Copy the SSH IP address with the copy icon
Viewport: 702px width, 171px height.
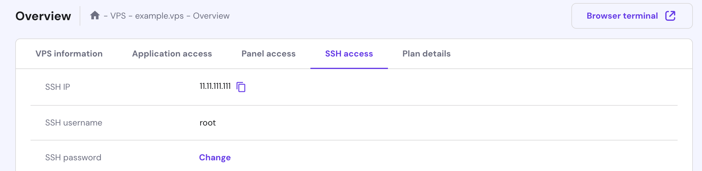point(241,87)
